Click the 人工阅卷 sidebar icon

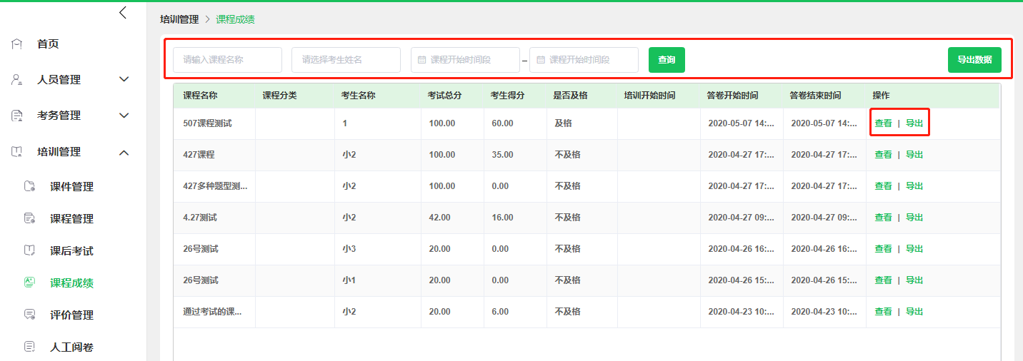tap(30, 347)
